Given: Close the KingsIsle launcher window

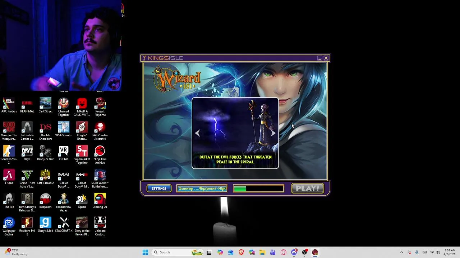Looking at the screenshot, I should [x=326, y=58].
